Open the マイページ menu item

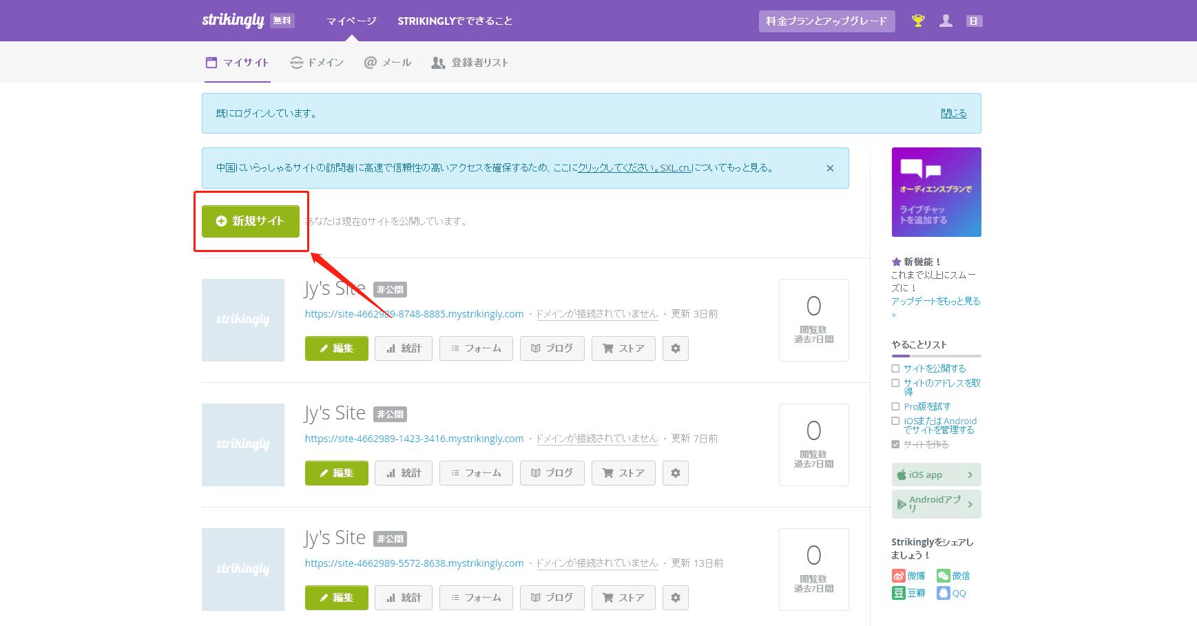tap(351, 21)
